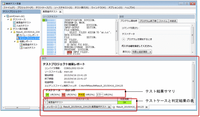The image size is (200, 117).
Task: Select 入出力テスト under テストケース
Action: [23, 26]
